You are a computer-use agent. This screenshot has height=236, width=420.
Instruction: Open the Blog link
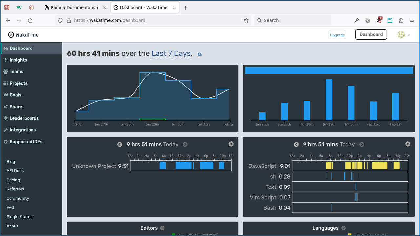11,162
